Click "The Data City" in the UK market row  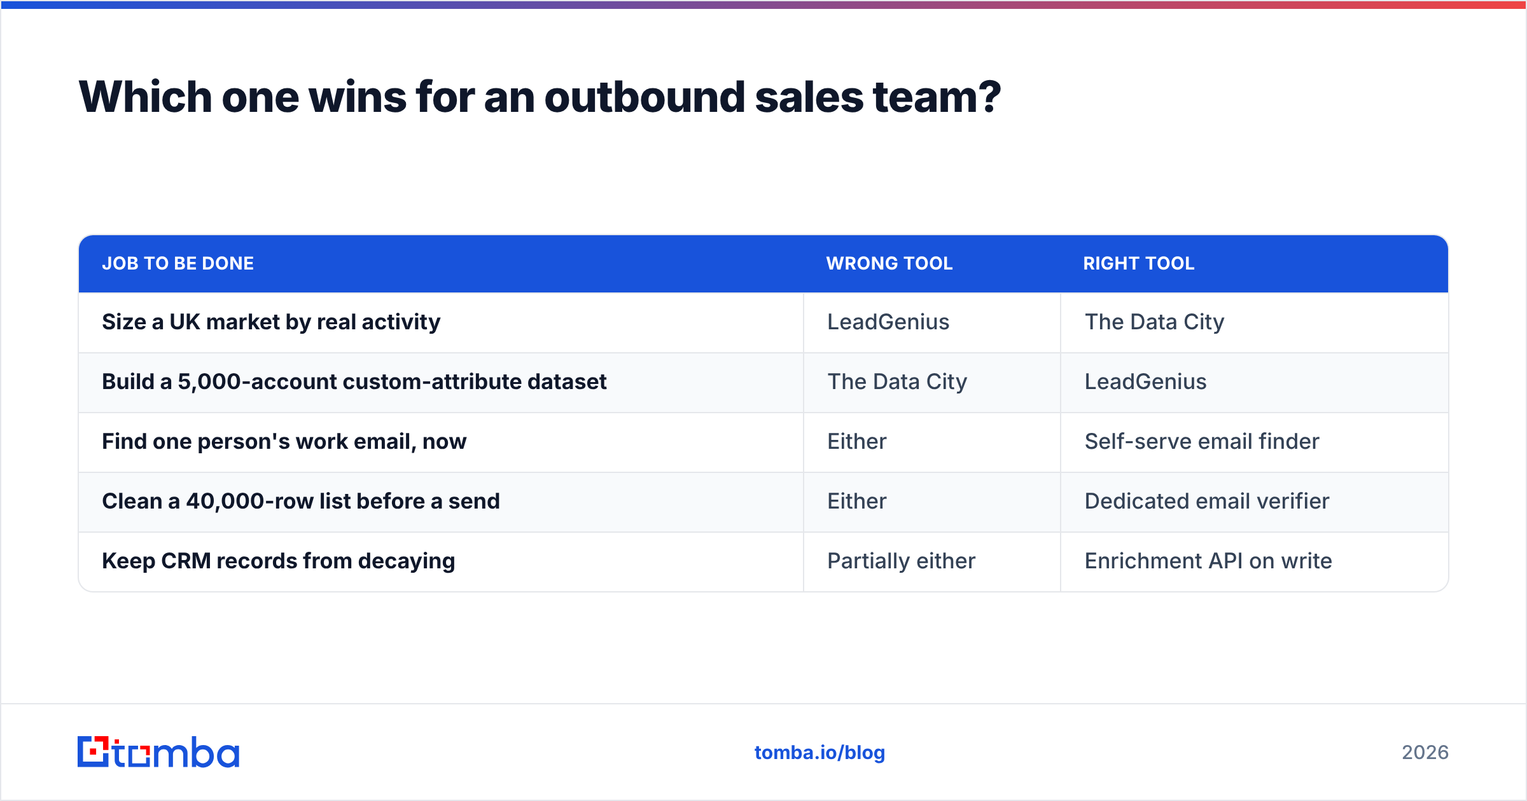[x=1154, y=322]
